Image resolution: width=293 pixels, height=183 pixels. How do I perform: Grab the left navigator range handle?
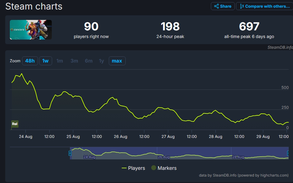70,153
